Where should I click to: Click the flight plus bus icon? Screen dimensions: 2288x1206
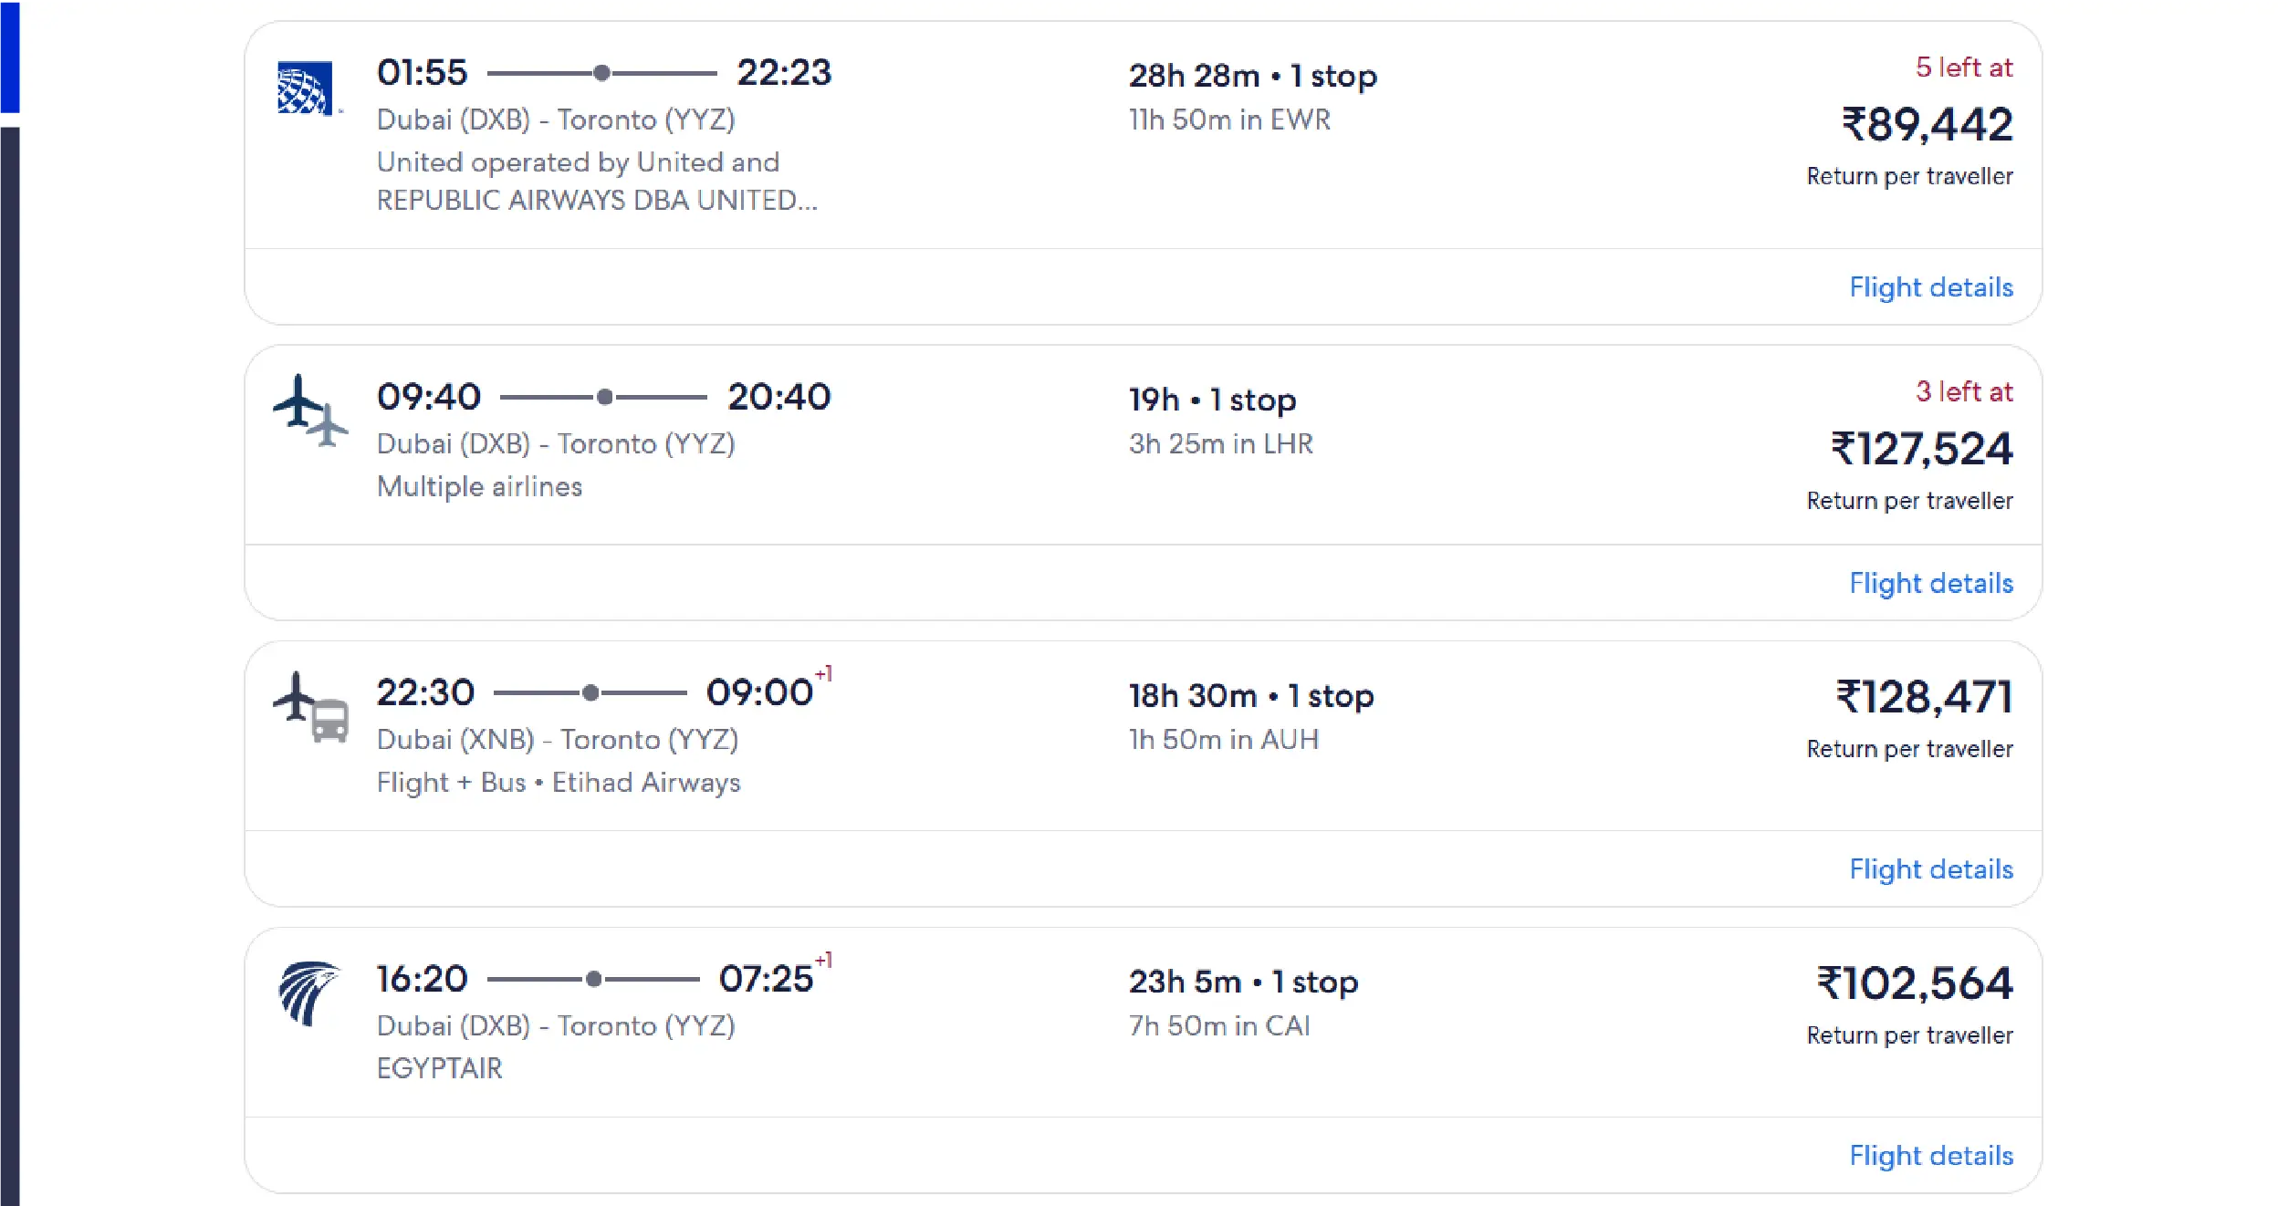(311, 708)
